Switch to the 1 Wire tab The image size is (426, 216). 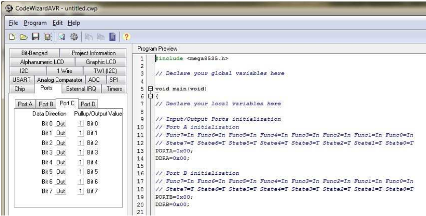click(64, 71)
